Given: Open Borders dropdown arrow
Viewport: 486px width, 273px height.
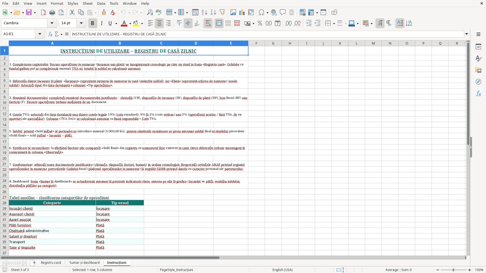Looking at the screenshot, I should [333, 23].
